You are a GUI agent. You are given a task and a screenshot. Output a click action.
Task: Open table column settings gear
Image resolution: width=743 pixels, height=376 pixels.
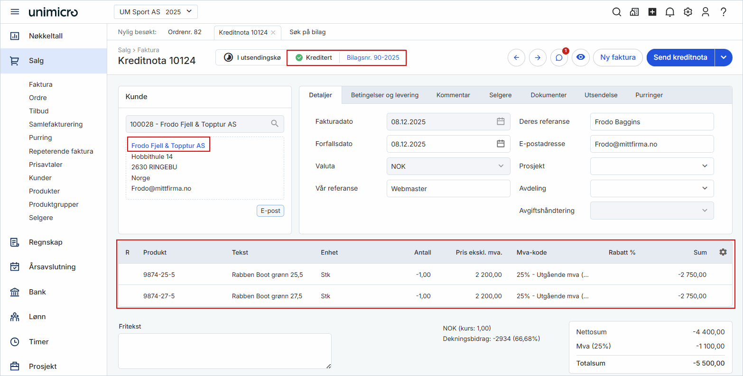pyautogui.click(x=723, y=252)
